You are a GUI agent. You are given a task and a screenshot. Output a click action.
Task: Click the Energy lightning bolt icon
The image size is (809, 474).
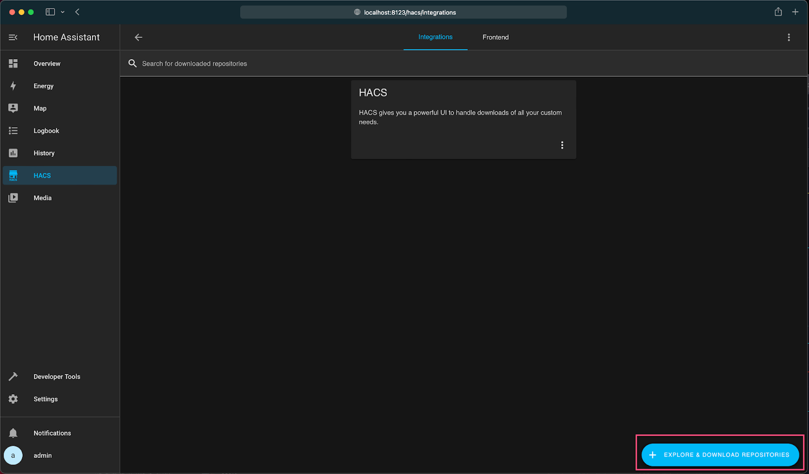(13, 86)
